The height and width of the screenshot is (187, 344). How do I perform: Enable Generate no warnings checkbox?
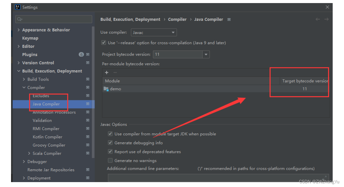110,161
